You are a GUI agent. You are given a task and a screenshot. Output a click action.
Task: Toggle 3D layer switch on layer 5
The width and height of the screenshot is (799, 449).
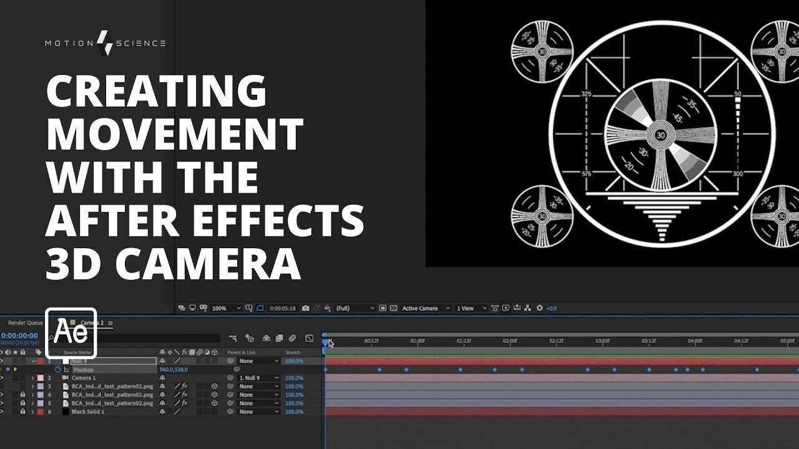pos(215,403)
